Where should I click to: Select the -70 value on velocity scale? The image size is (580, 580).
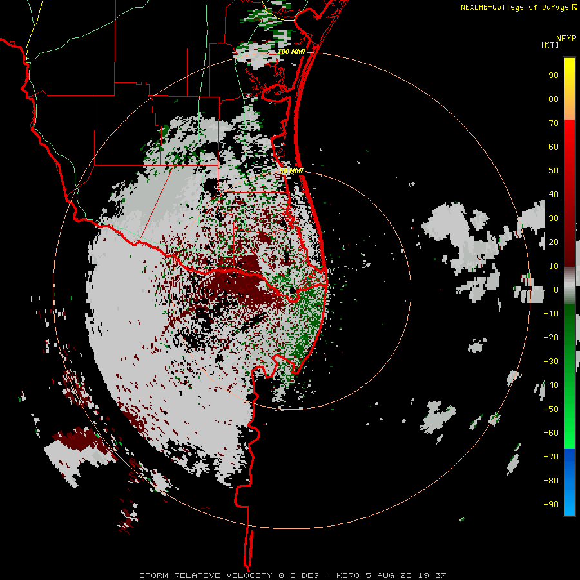[x=551, y=457]
